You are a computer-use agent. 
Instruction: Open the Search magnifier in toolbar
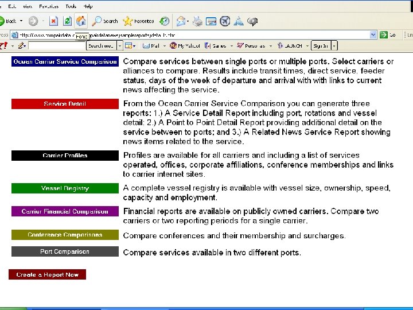point(104,21)
